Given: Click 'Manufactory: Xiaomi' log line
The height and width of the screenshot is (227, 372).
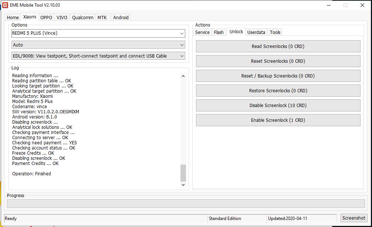Looking at the screenshot, I should pyautogui.click(x=32, y=96).
